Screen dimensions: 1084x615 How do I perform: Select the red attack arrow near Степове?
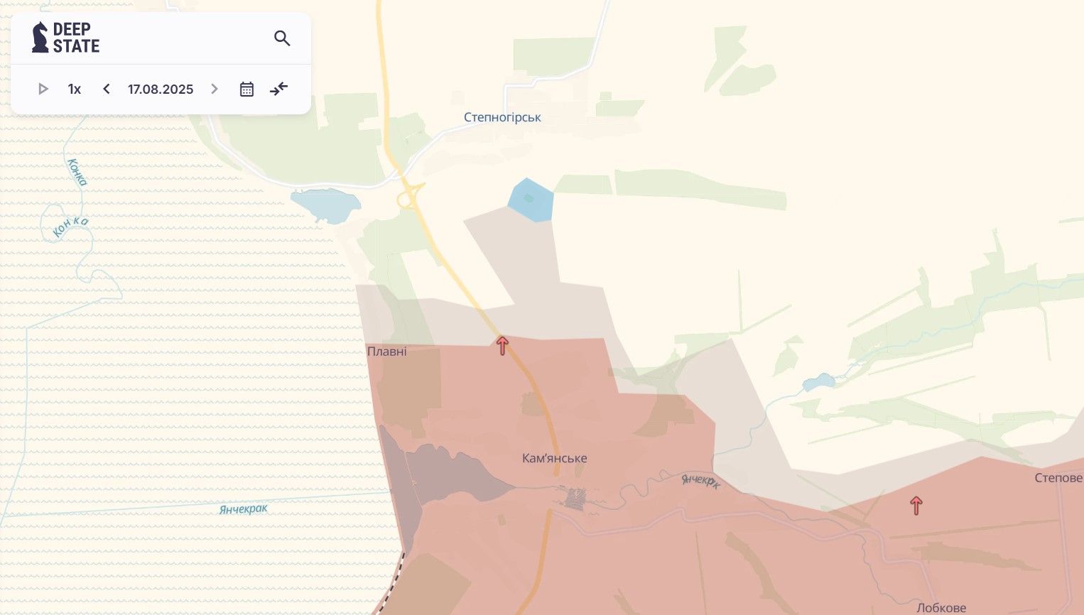tap(916, 506)
